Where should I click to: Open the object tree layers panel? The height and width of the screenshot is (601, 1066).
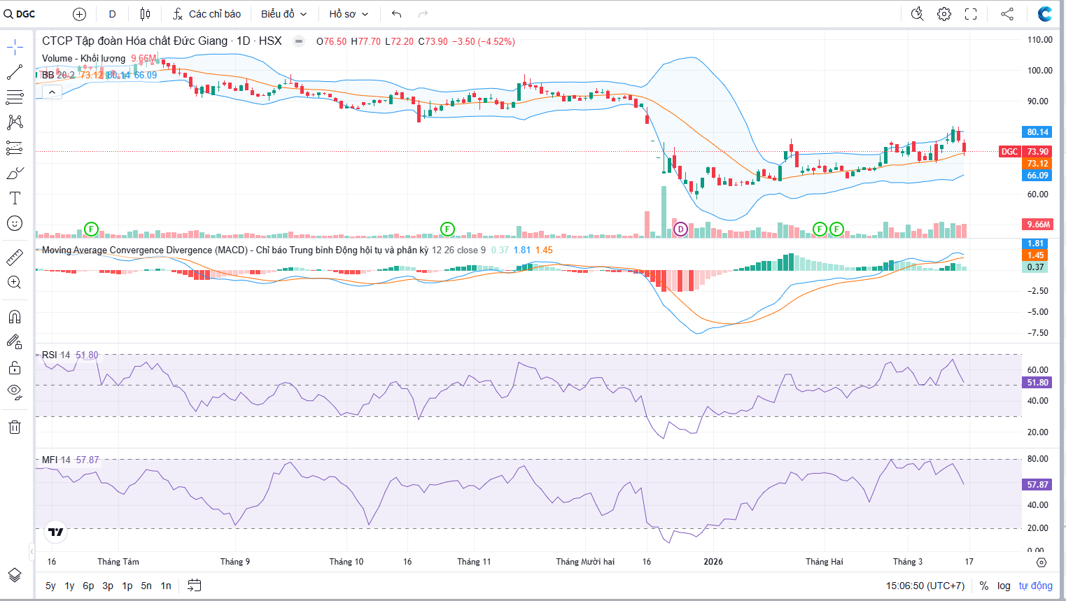pyautogui.click(x=15, y=574)
